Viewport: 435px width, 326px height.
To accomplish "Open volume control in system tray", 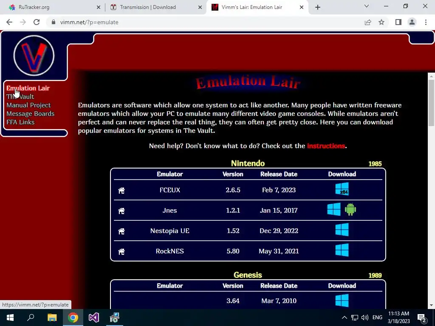I will click(365, 318).
